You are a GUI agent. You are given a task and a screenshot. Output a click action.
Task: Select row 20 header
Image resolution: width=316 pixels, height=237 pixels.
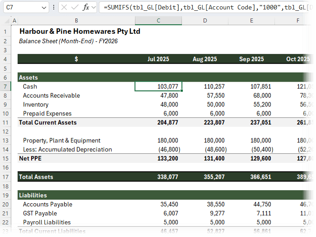pos(5,205)
